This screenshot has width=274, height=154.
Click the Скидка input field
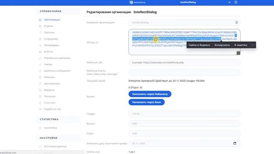click(x=185, y=114)
